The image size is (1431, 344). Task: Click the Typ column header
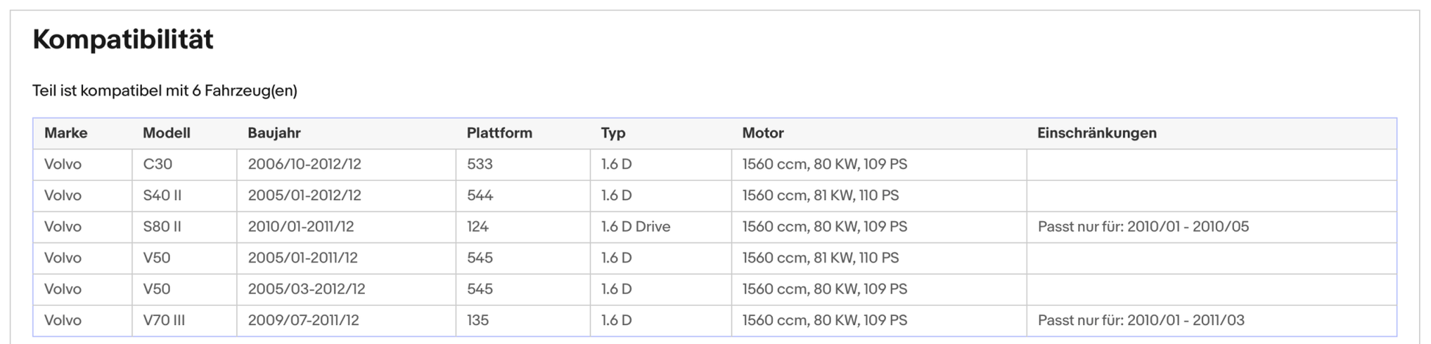613,133
